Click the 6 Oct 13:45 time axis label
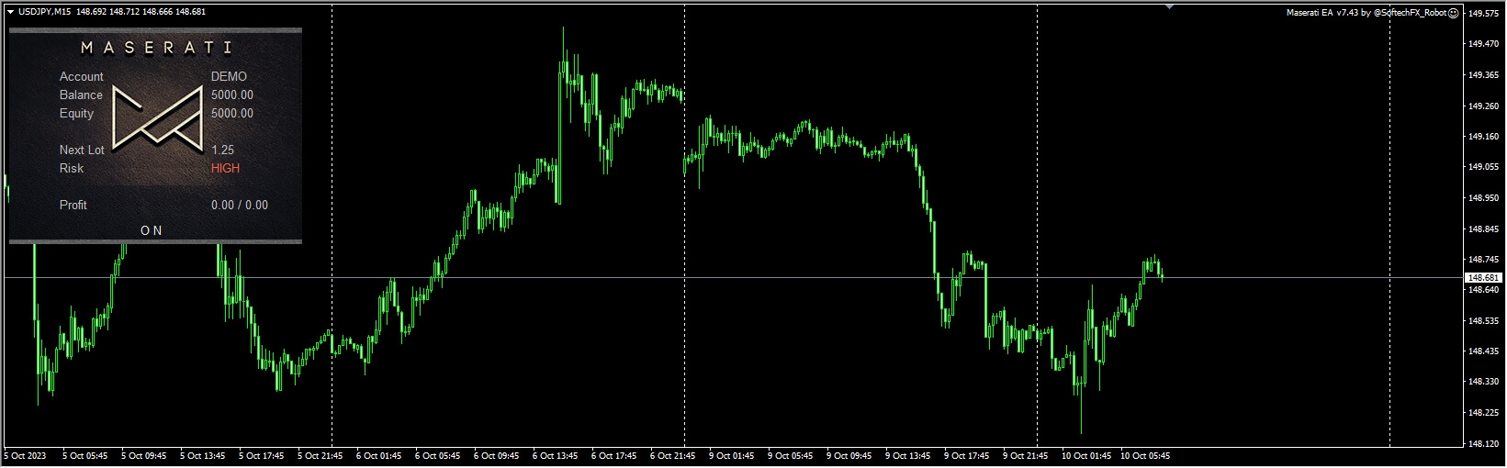The width and height of the screenshot is (1507, 468). point(555,455)
